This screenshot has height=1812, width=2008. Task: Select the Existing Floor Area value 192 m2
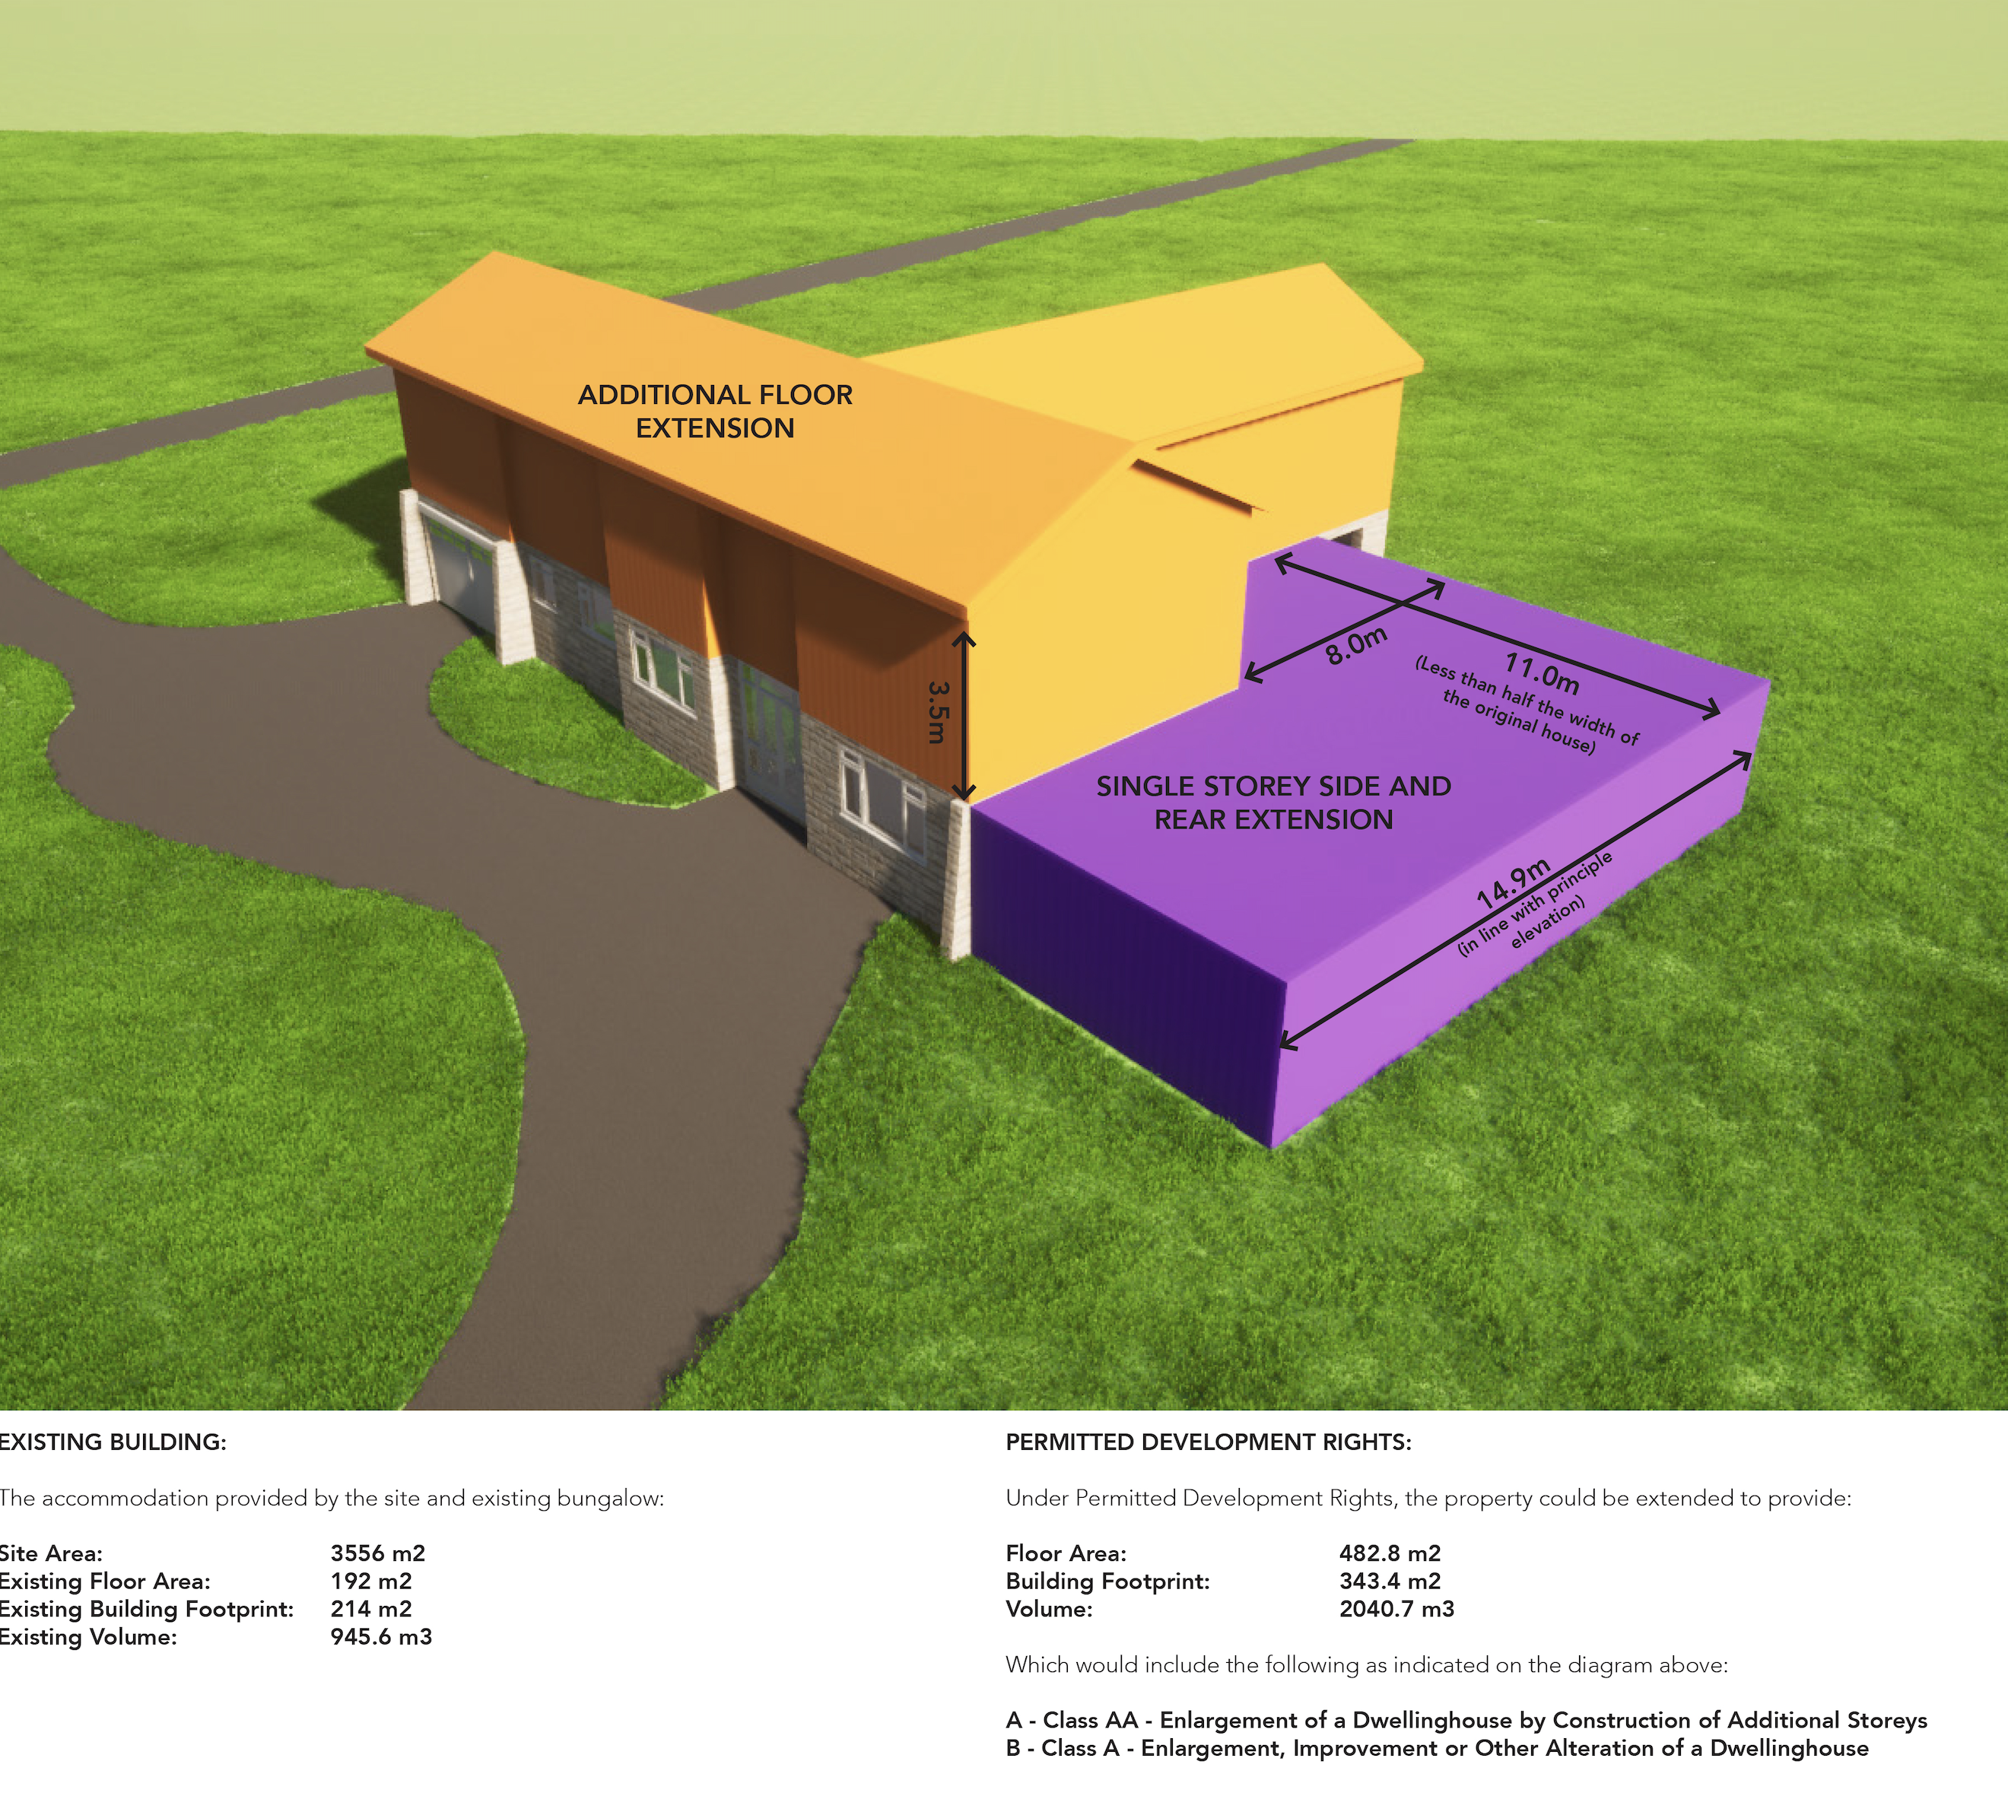(370, 1581)
